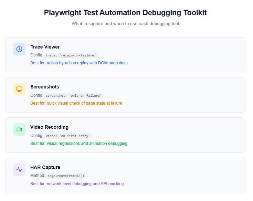Click the subtitle about when to use tools
The width and height of the screenshot is (253, 201).
point(125,24)
